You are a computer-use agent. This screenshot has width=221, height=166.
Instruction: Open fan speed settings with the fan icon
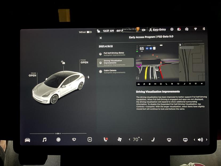coord(120,139)
